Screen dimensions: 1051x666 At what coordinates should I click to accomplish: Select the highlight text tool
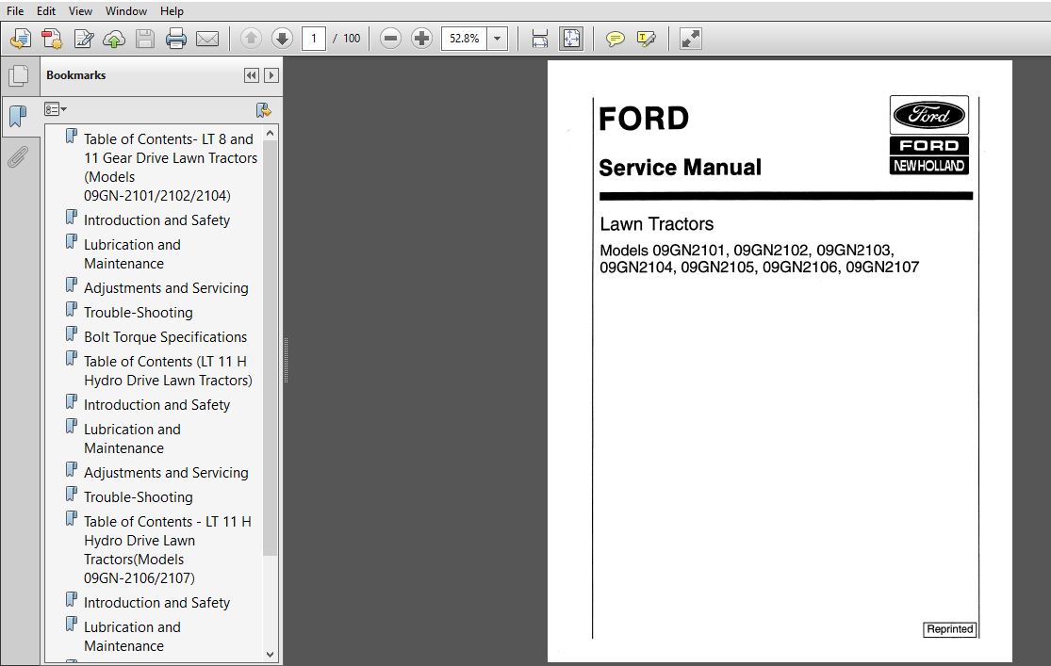(x=646, y=39)
